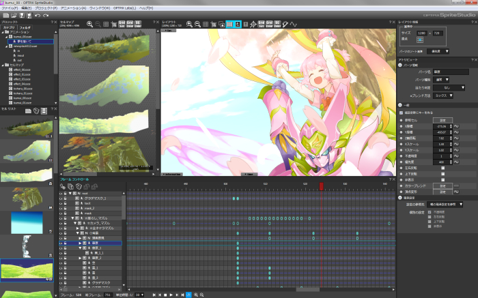Screen dimensions: 478x298
Task: Collapse the root node in frame control
Action: 71,194
